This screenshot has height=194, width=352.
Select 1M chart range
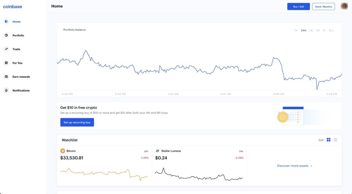[318, 30]
